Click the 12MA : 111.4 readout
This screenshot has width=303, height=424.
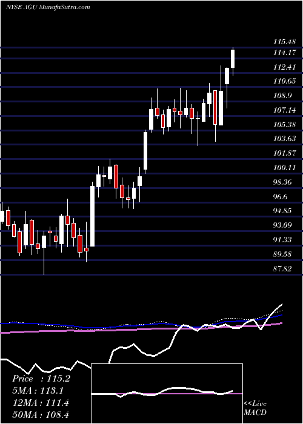[41, 403]
